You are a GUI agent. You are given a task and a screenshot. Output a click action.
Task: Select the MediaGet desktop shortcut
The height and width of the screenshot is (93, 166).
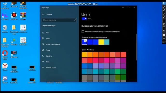[x=14, y=41]
